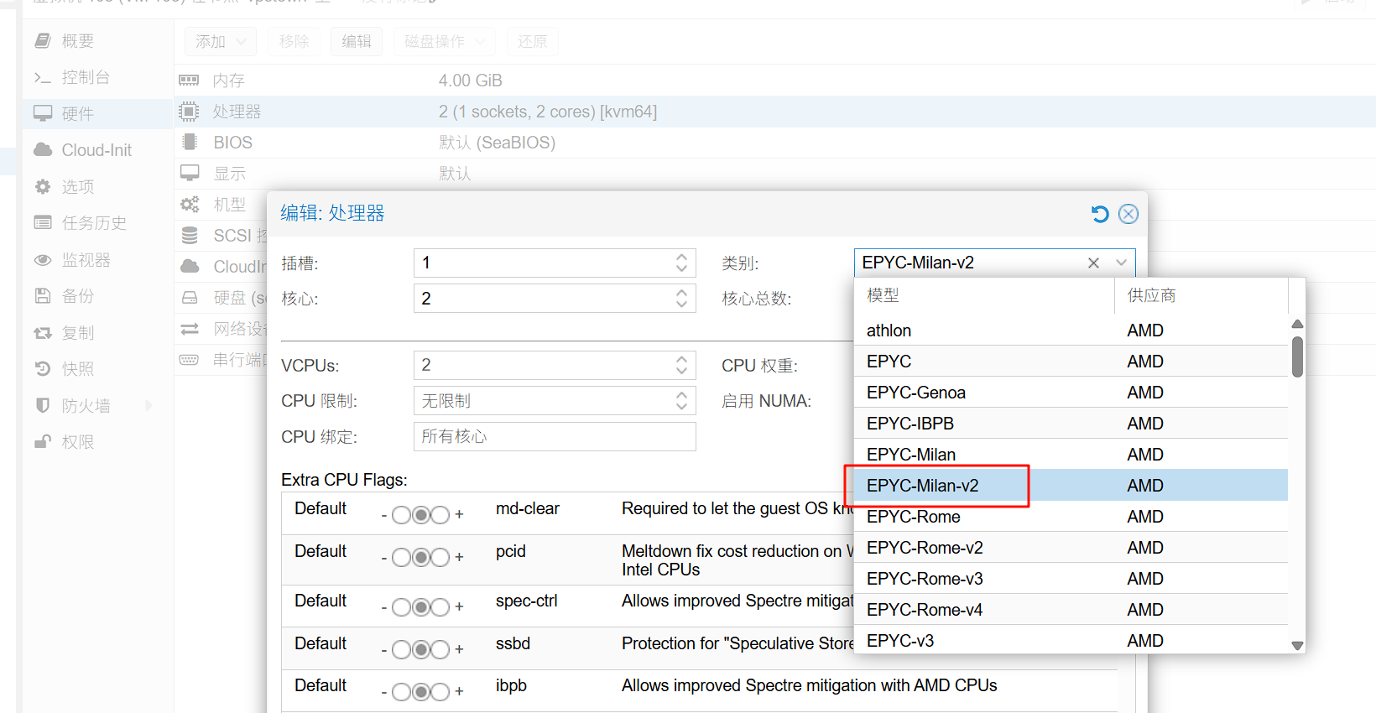Click the 还原 revert button
This screenshot has height=713, width=1376.
click(x=532, y=41)
